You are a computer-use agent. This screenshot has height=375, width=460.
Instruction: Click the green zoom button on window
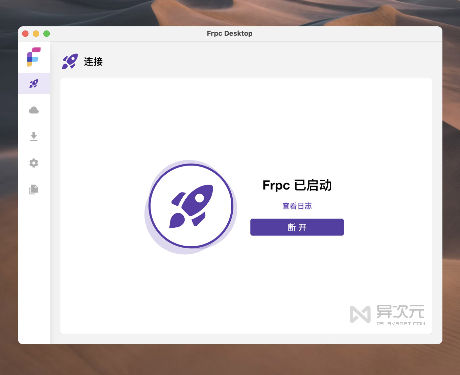tap(47, 33)
